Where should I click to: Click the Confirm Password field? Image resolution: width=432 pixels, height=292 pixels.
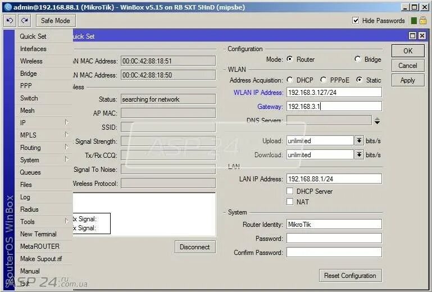tap(334, 252)
